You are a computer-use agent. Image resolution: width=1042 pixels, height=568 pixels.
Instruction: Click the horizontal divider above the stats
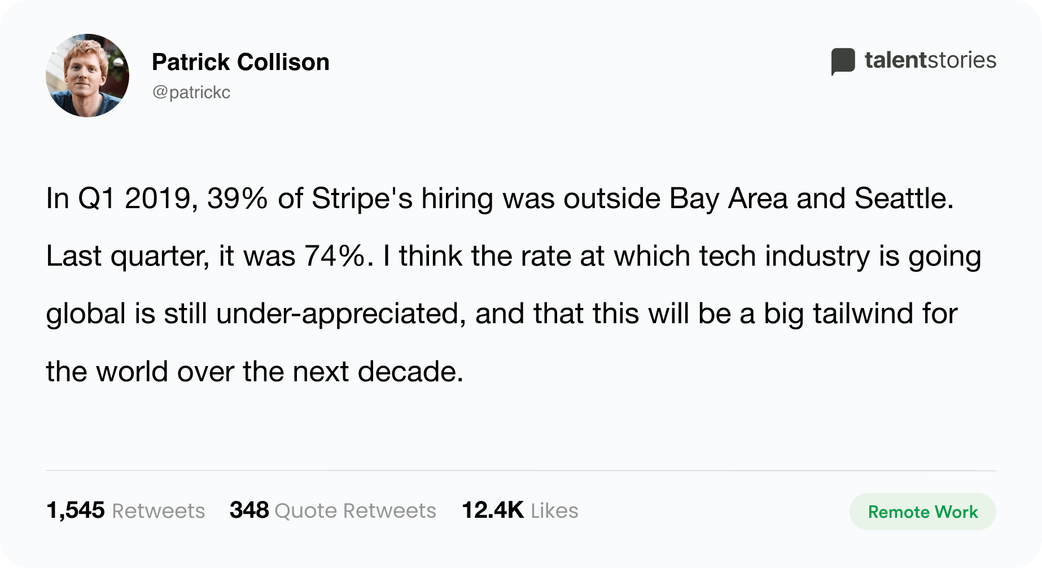coord(520,470)
